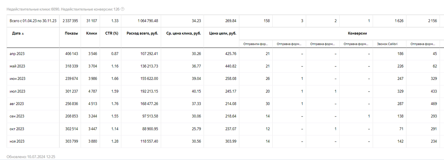Select the апр 2023 row

click(x=17, y=54)
